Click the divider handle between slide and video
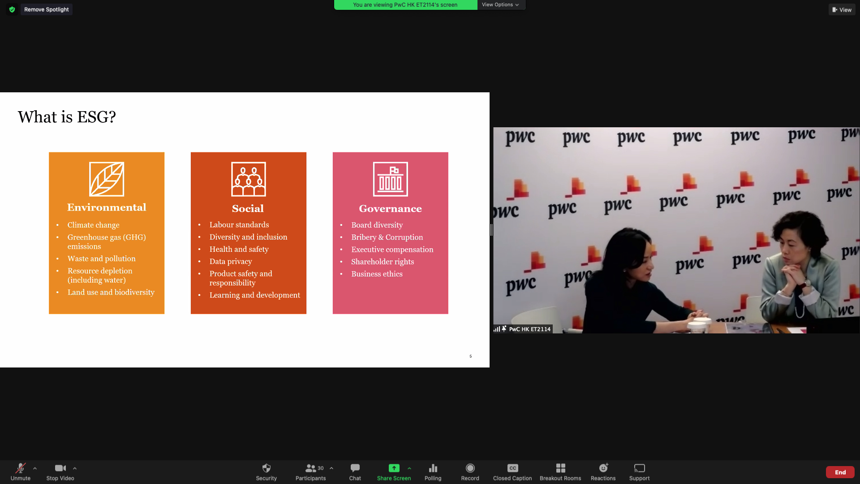 491,230
